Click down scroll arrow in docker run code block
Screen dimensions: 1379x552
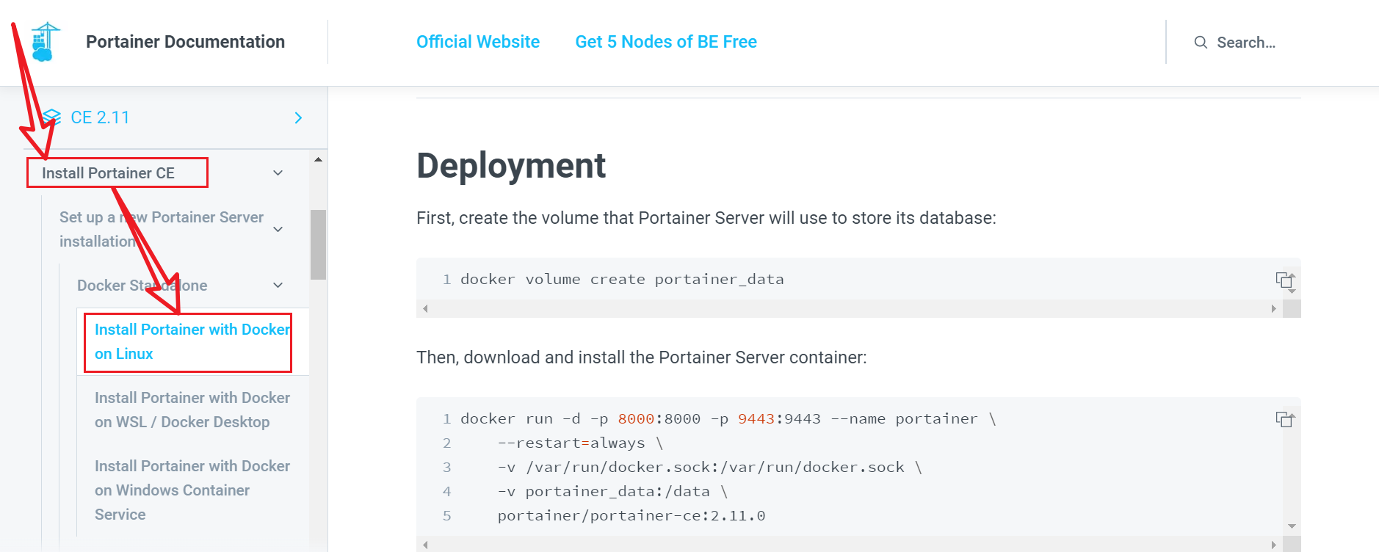coord(1292,526)
